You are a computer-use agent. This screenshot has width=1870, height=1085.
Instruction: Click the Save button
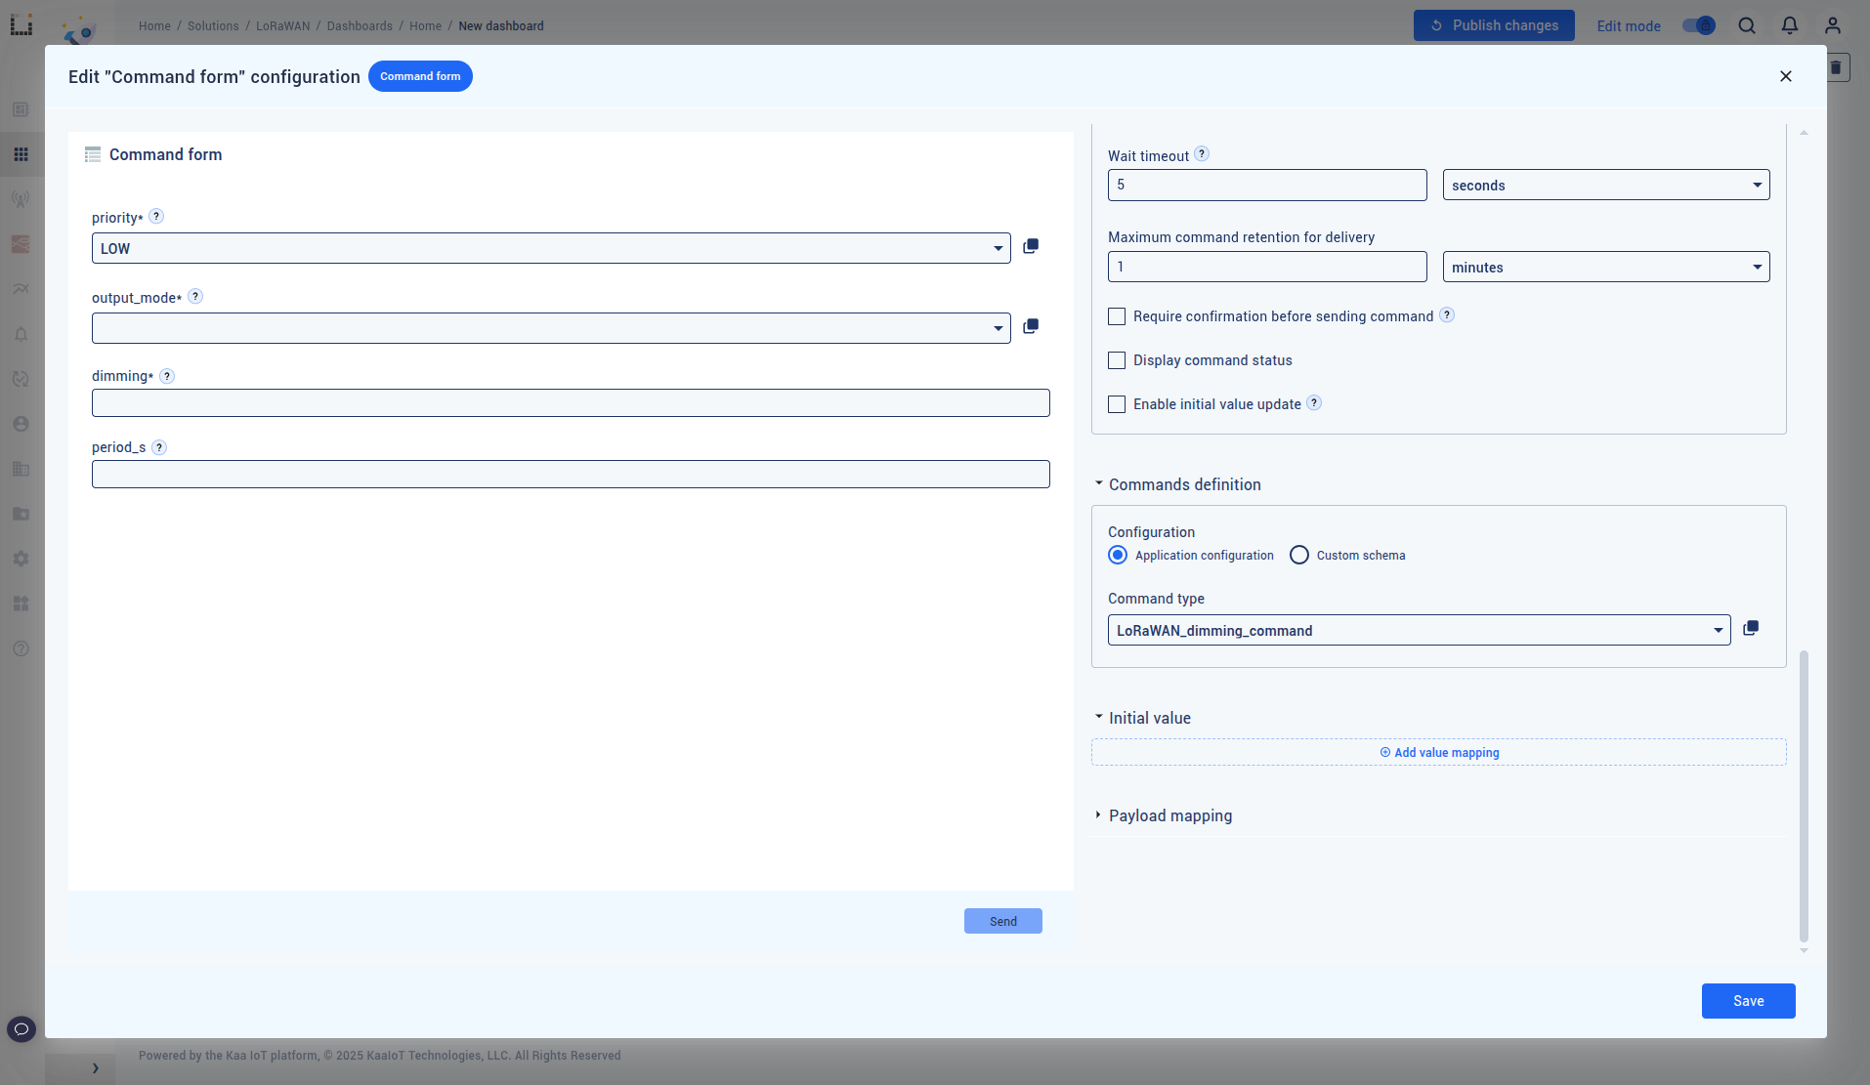[x=1748, y=1001]
